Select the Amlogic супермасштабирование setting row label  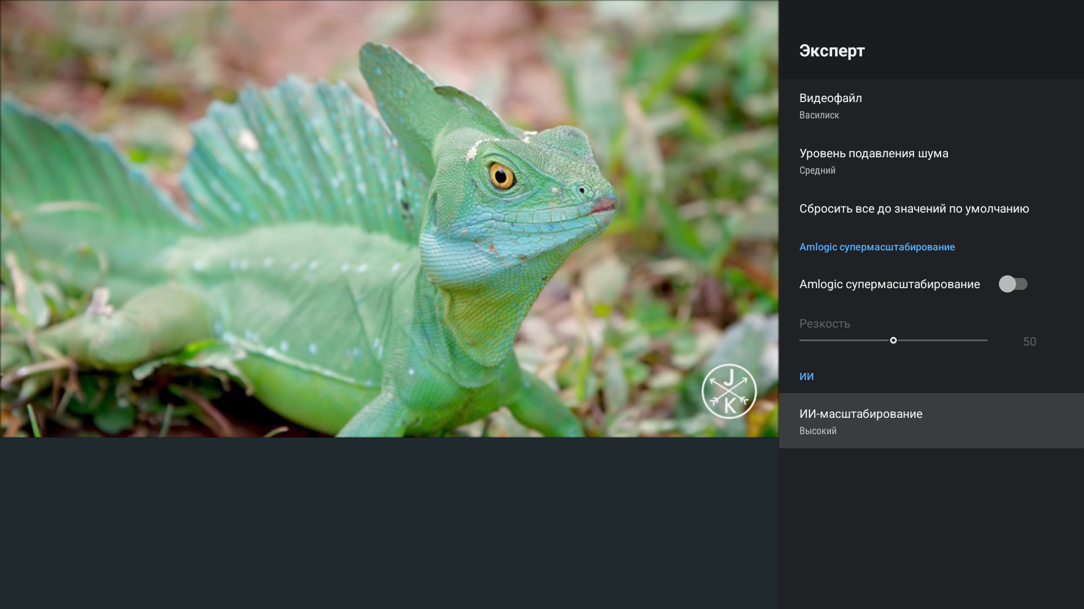coord(889,284)
